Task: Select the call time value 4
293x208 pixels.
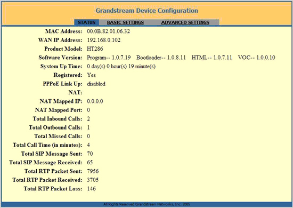Action: (x=88, y=145)
